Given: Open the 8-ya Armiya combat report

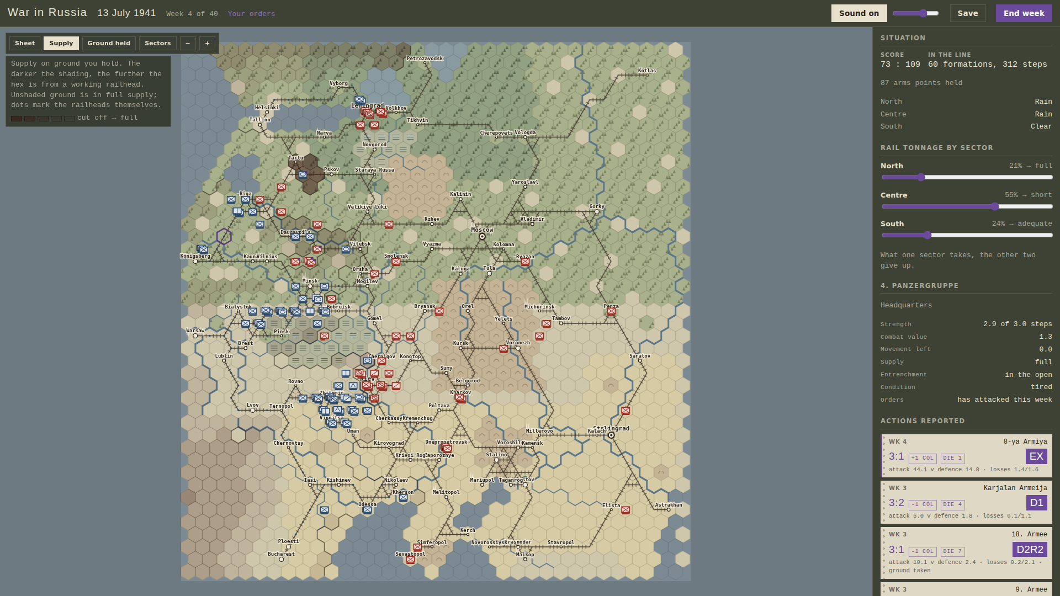Looking at the screenshot, I should click(x=966, y=456).
